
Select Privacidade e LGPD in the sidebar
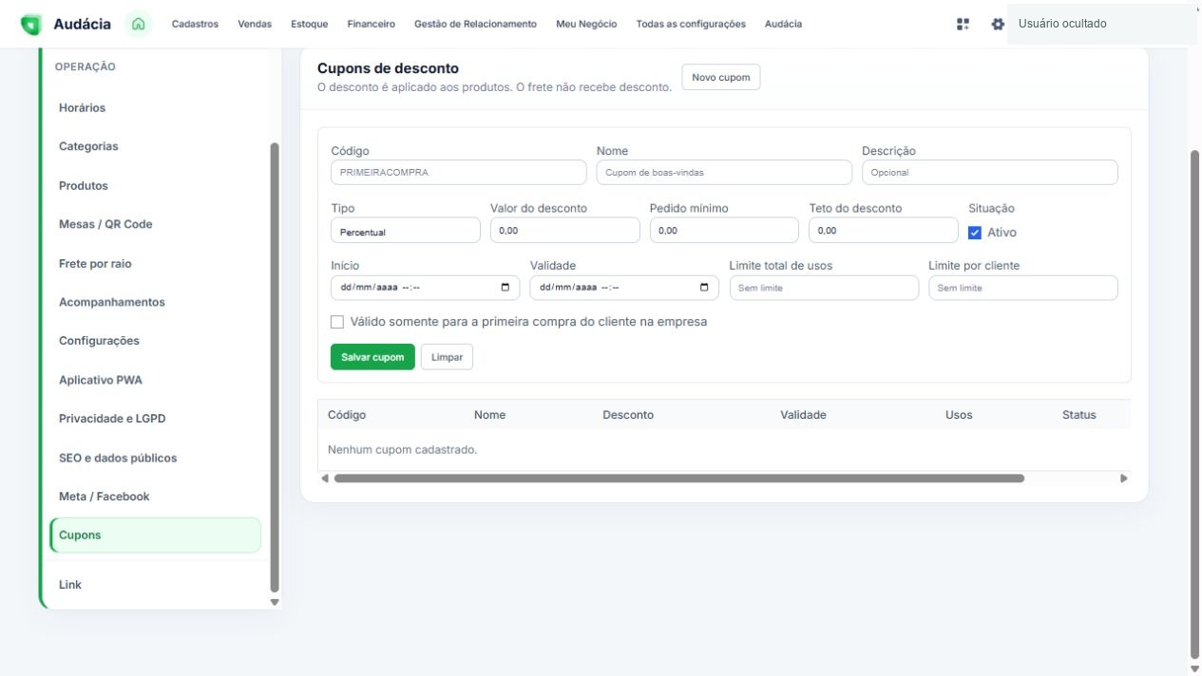(155, 419)
